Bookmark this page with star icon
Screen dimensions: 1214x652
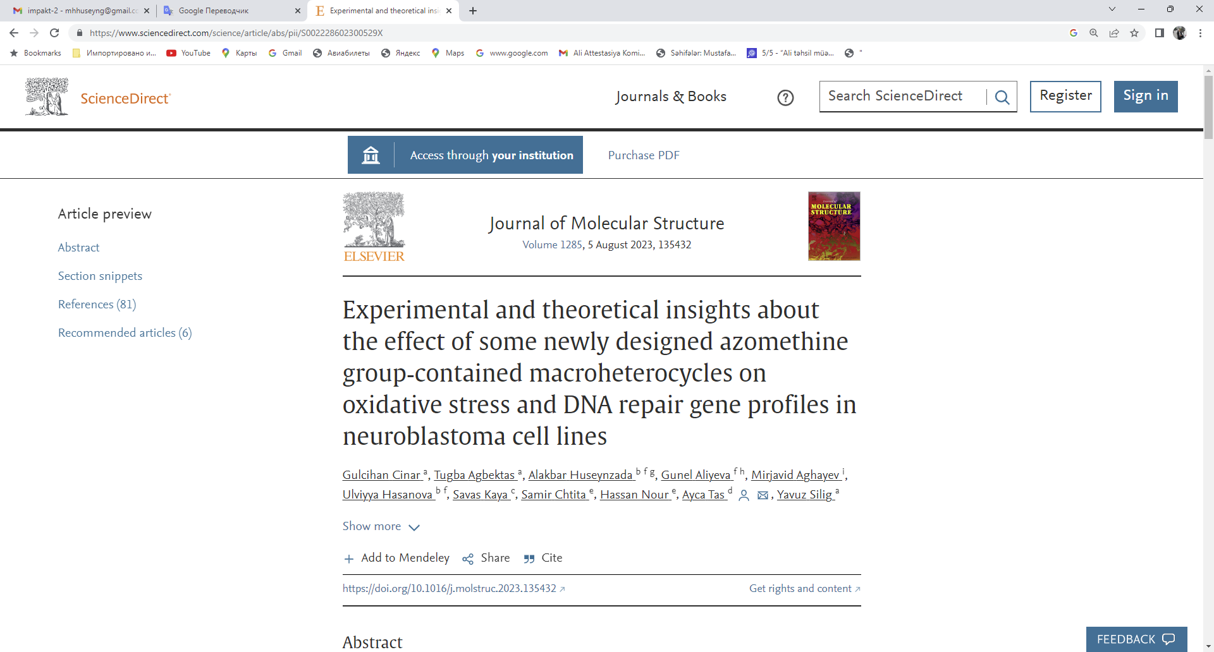pyautogui.click(x=1134, y=33)
